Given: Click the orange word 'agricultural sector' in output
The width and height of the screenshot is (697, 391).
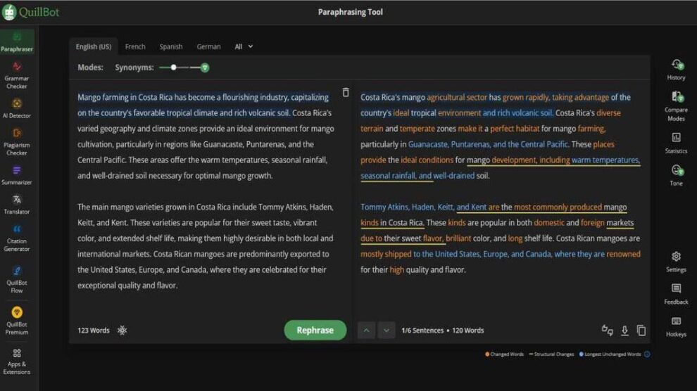Looking at the screenshot, I should tap(457, 97).
